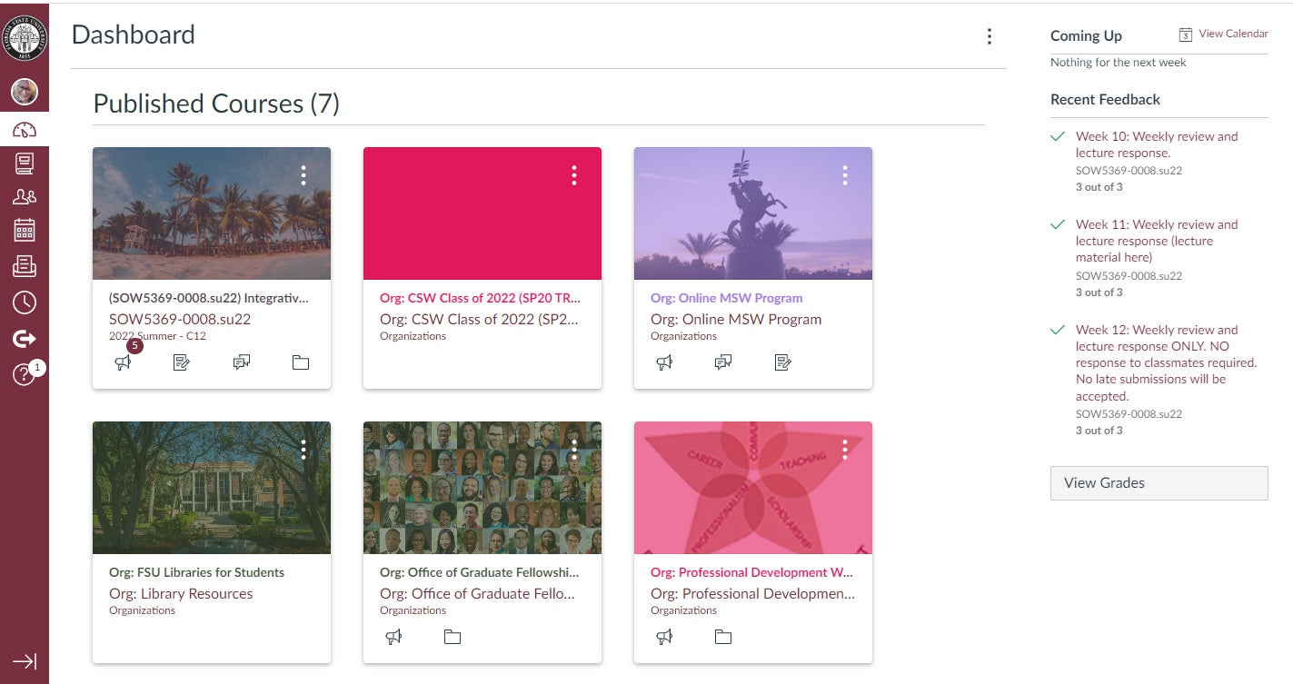Open the Calendar icon in sidebar
1293x684 pixels.
(25, 231)
